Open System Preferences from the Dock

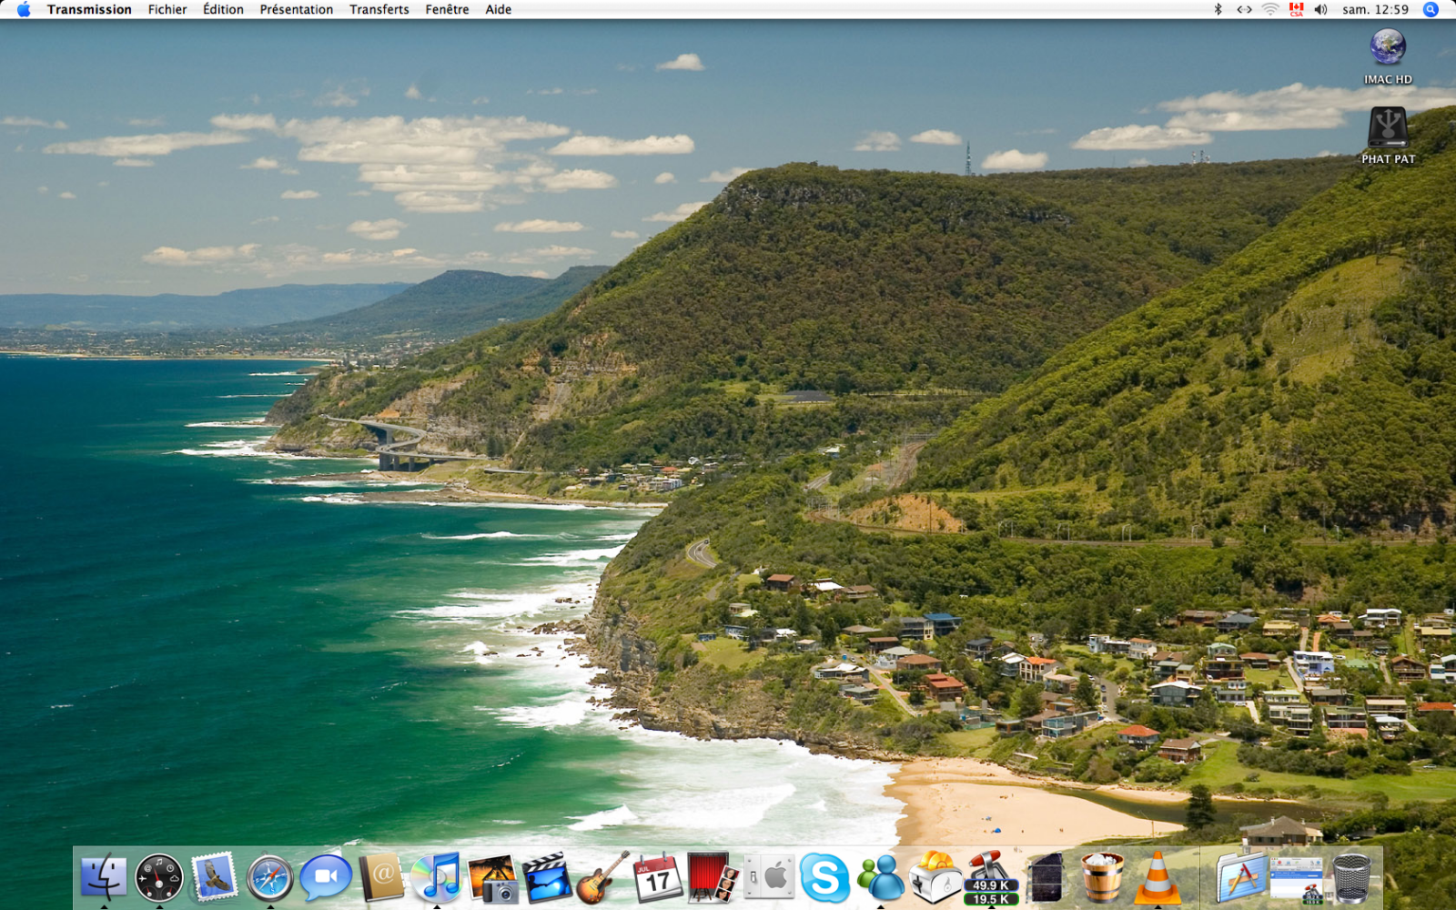point(769,878)
